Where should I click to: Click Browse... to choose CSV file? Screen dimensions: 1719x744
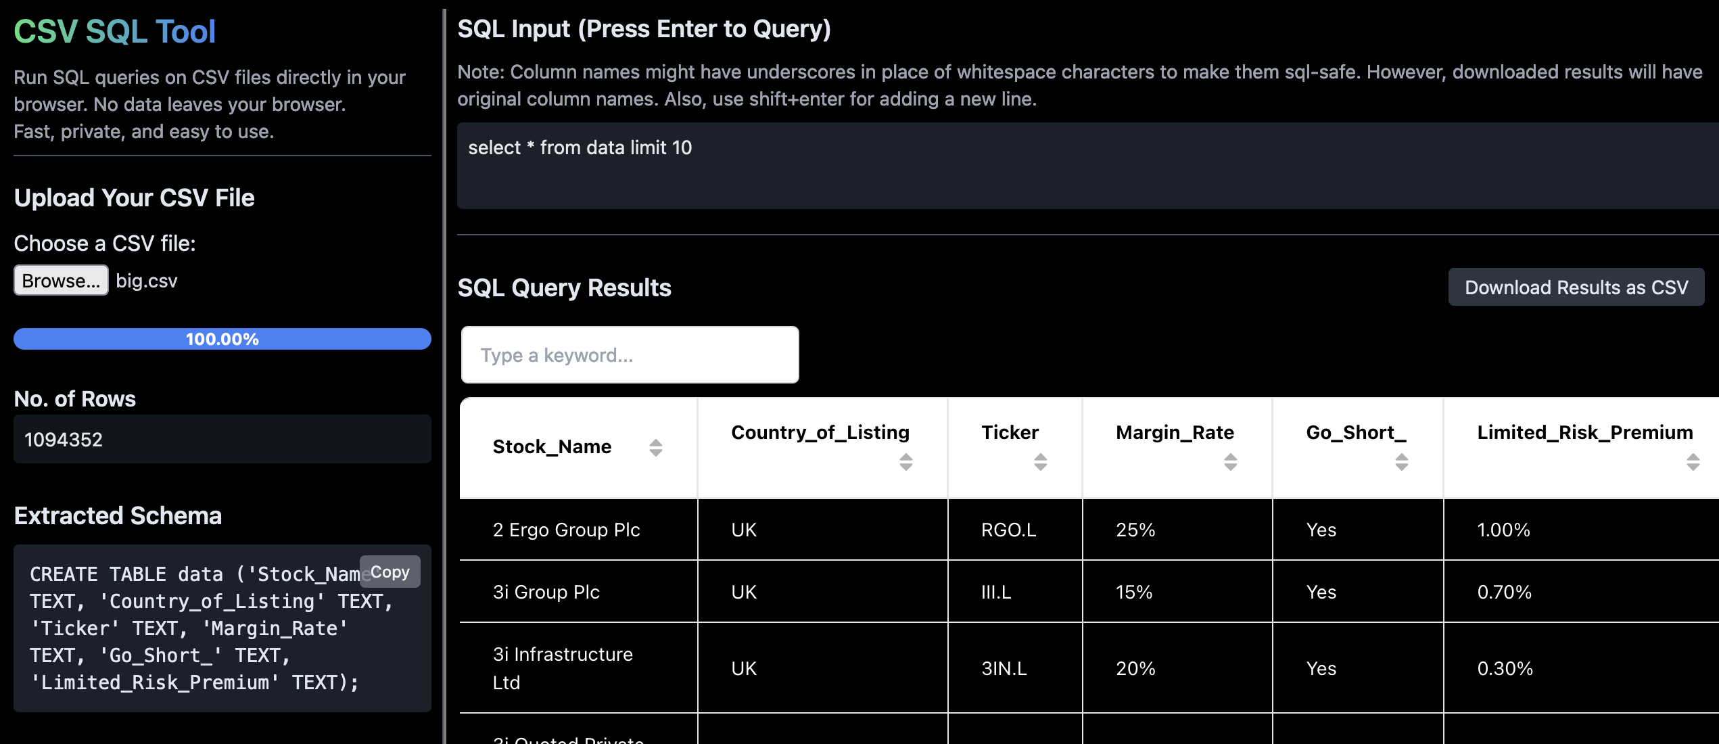61,280
